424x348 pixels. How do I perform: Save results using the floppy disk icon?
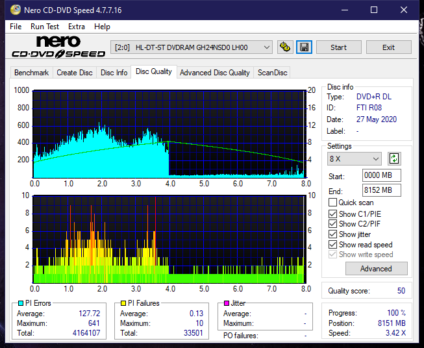(x=304, y=47)
